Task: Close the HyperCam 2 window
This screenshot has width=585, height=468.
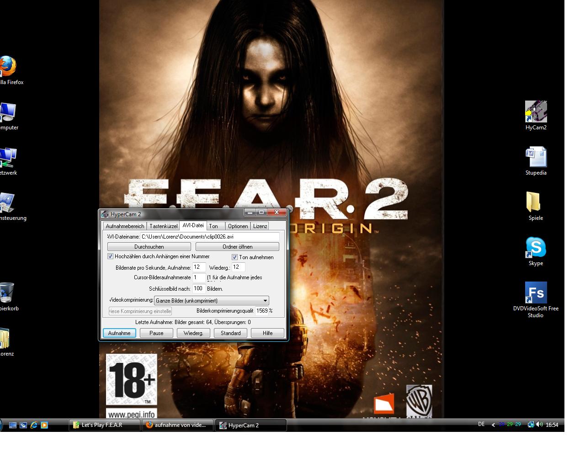Action: (277, 213)
